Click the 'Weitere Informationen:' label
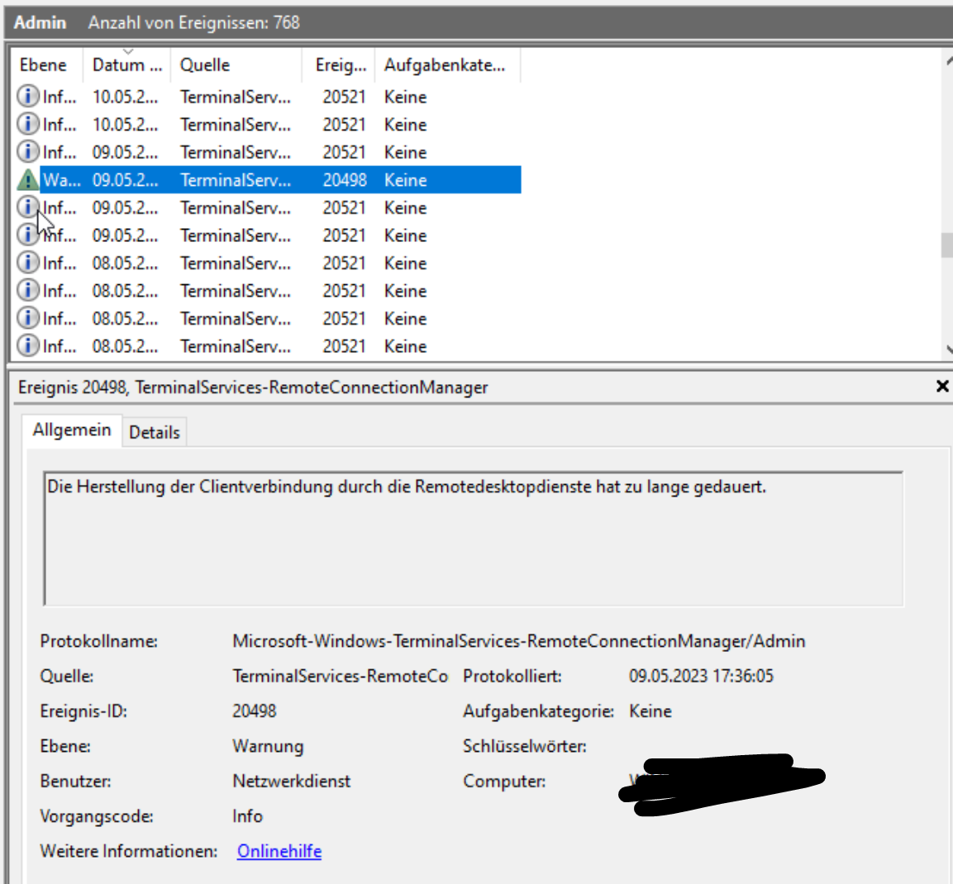Image resolution: width=953 pixels, height=884 pixels. coord(128,851)
